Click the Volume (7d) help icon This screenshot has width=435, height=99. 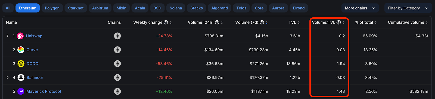(262, 23)
